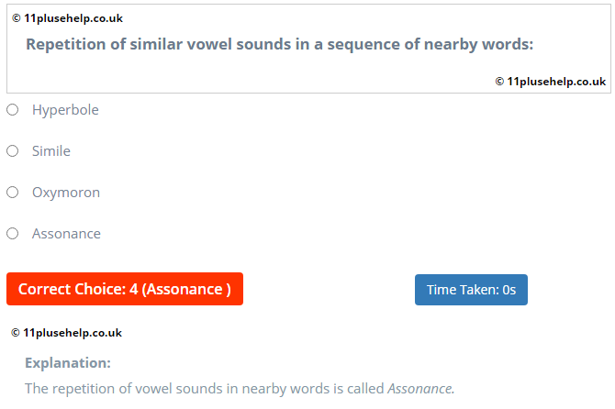
Task: Click the "Assonance" answer option label
Action: coord(66,234)
